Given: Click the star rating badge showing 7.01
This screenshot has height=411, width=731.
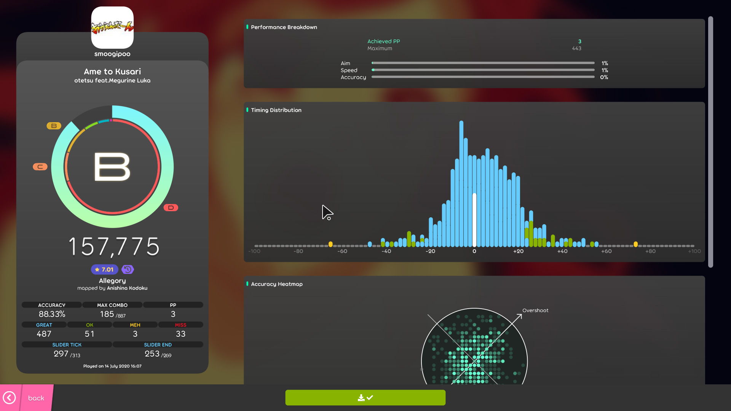Looking at the screenshot, I should click(104, 269).
